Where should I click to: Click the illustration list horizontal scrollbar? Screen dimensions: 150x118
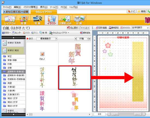click(x=58, y=114)
